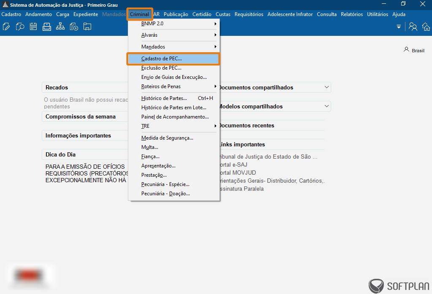The image size is (432, 294).
Task: Open the Certidão menu
Action: click(x=202, y=14)
